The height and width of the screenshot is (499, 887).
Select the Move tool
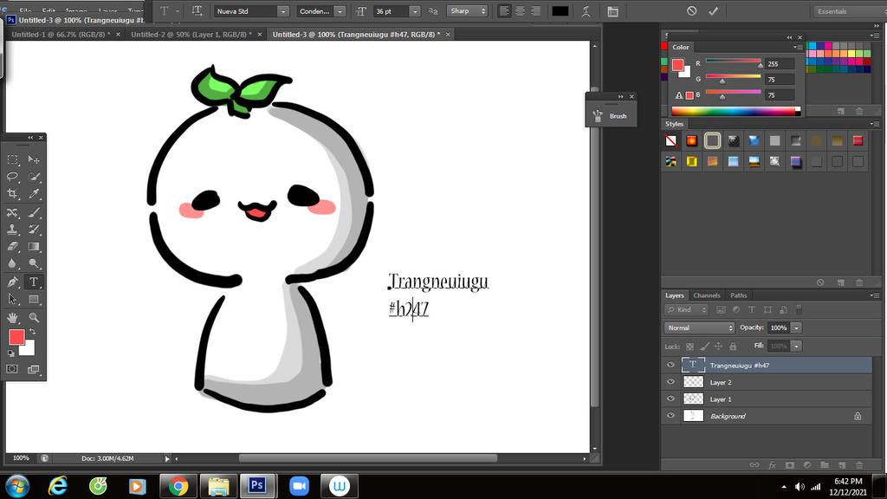click(x=34, y=160)
